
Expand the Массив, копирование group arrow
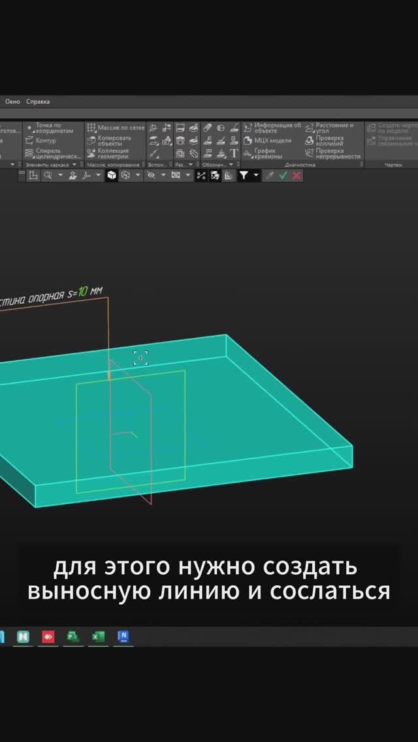[142, 165]
